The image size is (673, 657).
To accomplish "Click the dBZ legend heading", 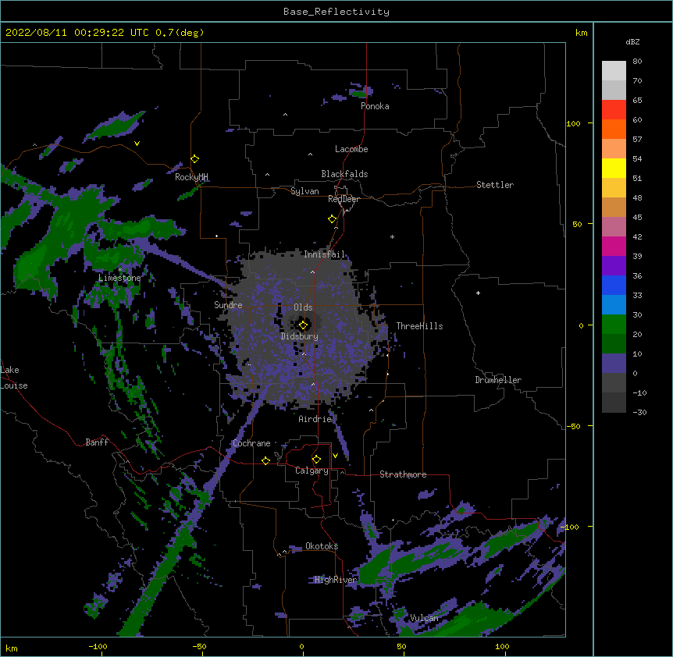I will [632, 41].
